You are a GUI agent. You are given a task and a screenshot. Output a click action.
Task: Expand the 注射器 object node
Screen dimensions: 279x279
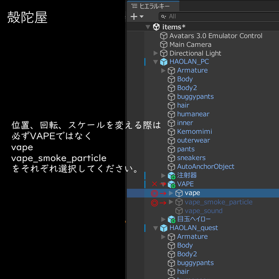tap(163, 175)
